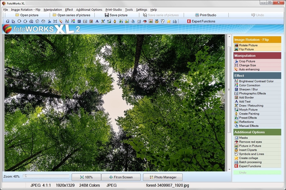Select Auto enhancing in the side panel

point(257,69)
